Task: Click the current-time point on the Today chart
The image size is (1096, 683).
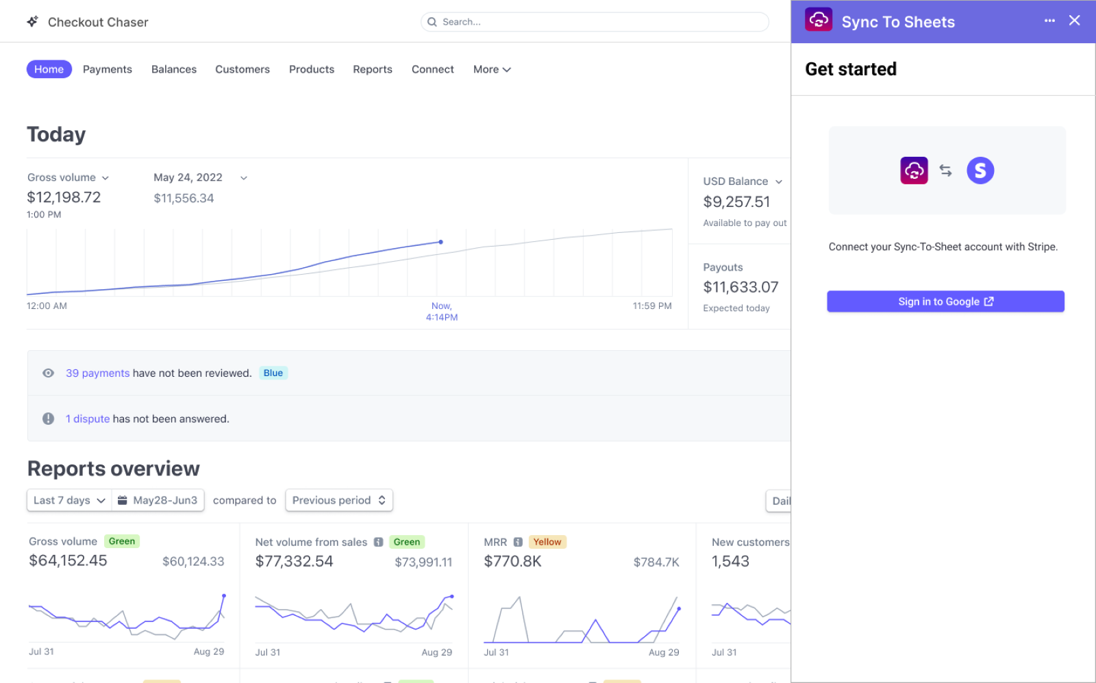Action: [x=440, y=242]
